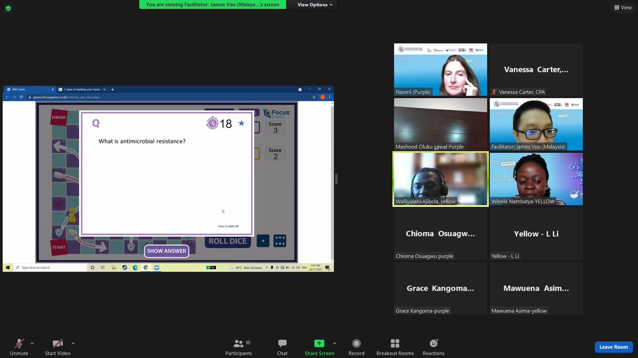Image resolution: width=638 pixels, height=358 pixels.
Task: Switch to the 7-steps-of-washing-your-hands tab
Action: 81,90
